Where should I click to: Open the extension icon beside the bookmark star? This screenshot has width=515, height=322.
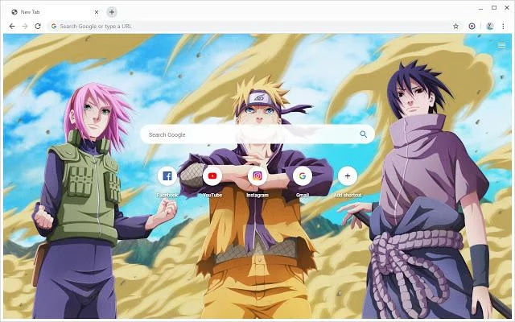472,26
